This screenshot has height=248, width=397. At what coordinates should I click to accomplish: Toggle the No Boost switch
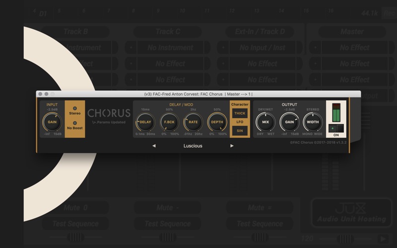[75, 123]
